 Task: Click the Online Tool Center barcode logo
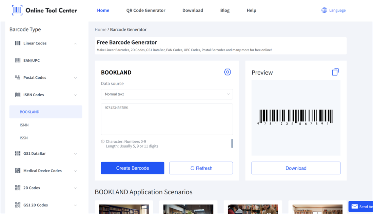17,10
